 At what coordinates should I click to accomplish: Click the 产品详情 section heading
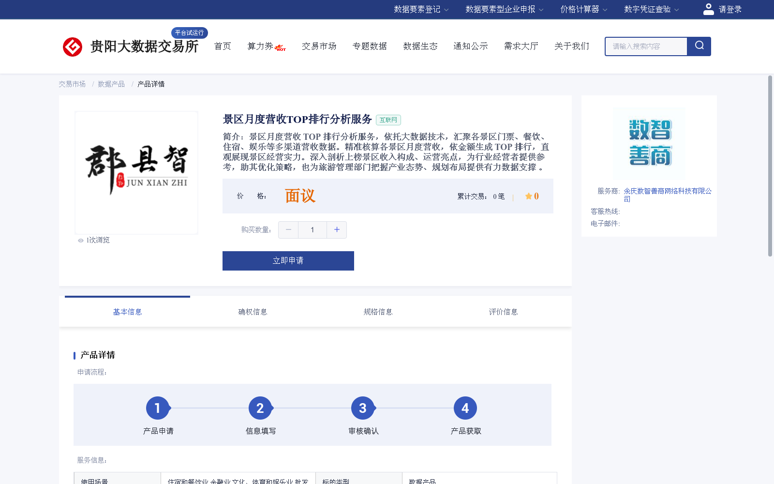pos(98,355)
